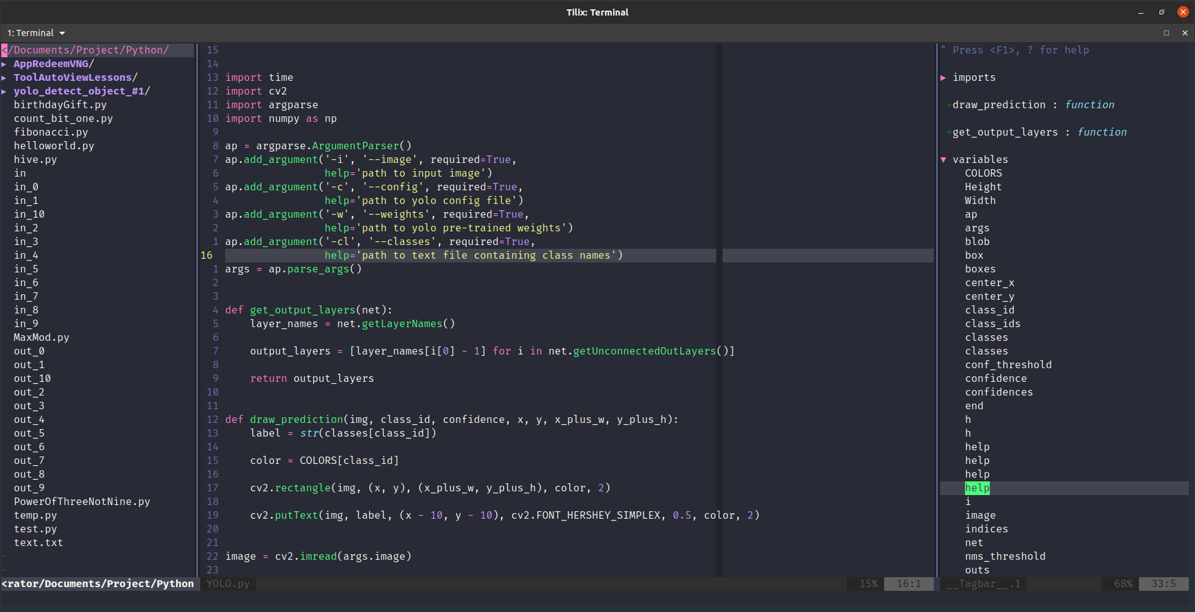The width and height of the screenshot is (1195, 612).
Task: Click the 15% scroll position indicator
Action: point(869,583)
